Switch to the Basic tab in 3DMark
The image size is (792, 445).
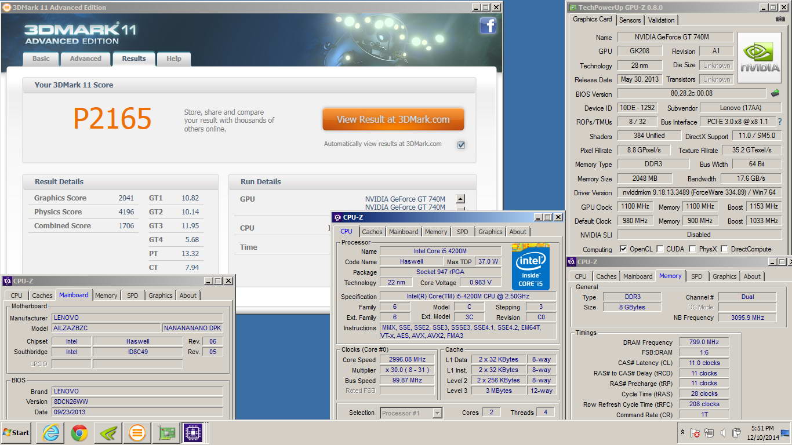click(41, 59)
